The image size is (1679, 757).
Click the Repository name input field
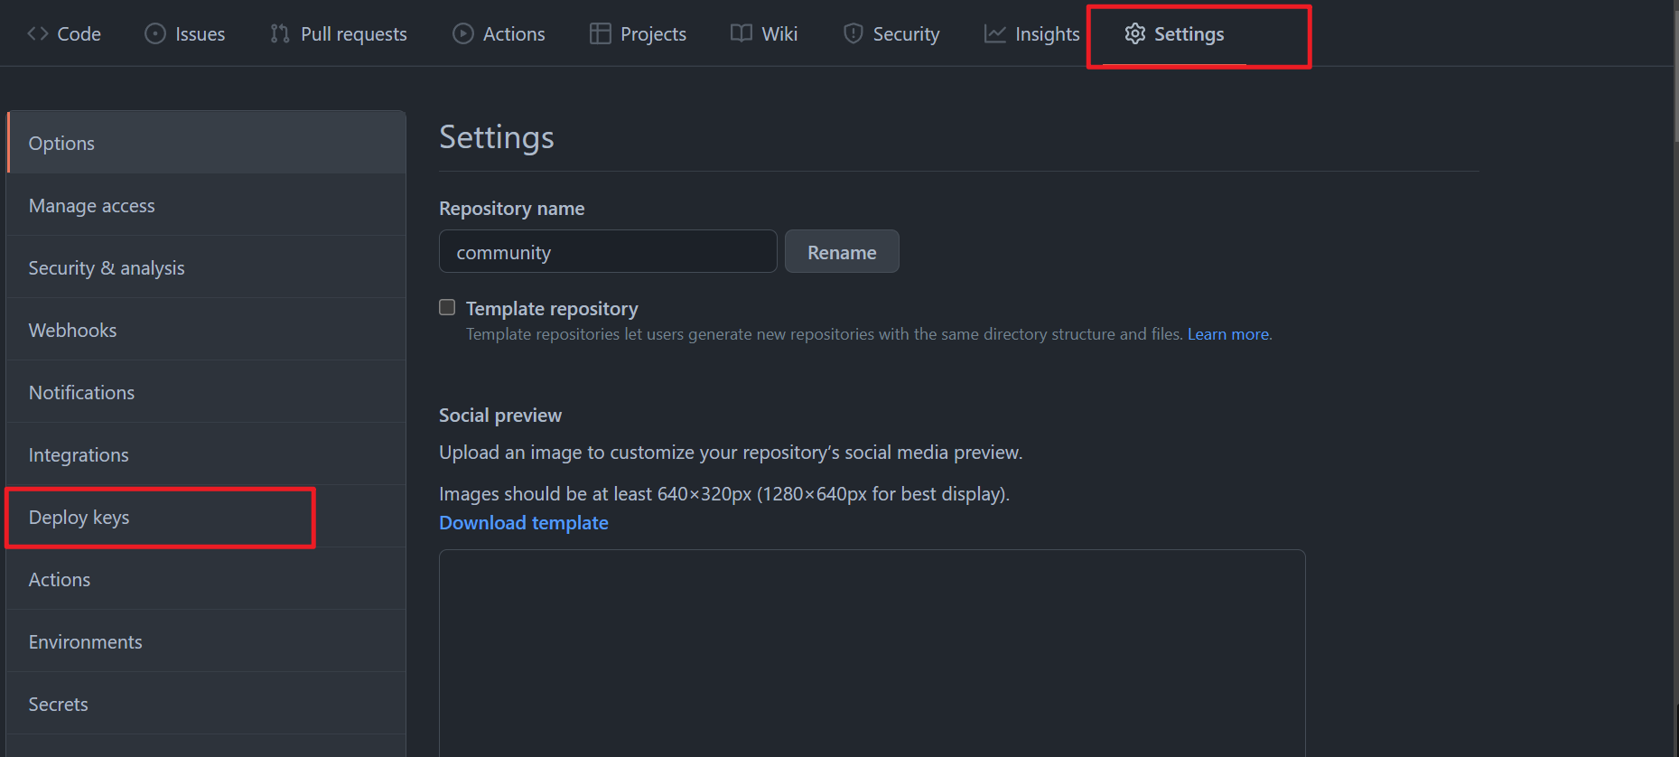[x=608, y=251]
